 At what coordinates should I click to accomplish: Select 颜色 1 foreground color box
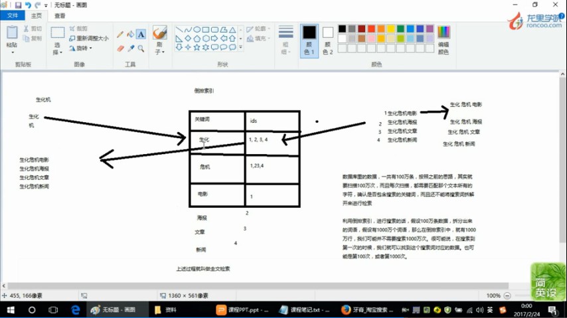[x=309, y=40]
